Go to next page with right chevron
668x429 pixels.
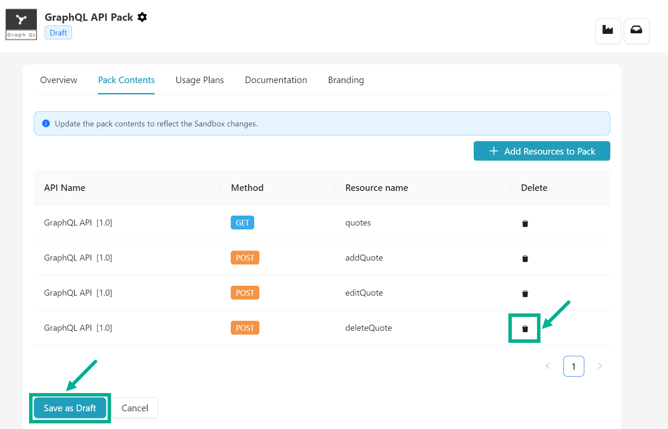click(x=600, y=366)
